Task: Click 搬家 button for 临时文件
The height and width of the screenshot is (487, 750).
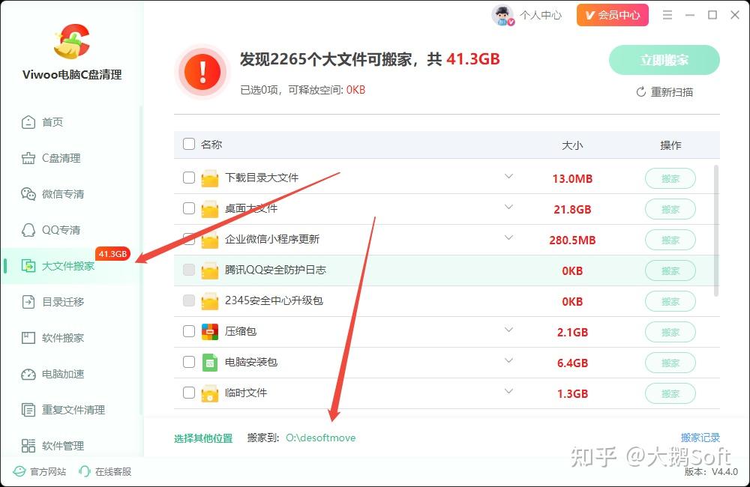Action: (x=670, y=394)
